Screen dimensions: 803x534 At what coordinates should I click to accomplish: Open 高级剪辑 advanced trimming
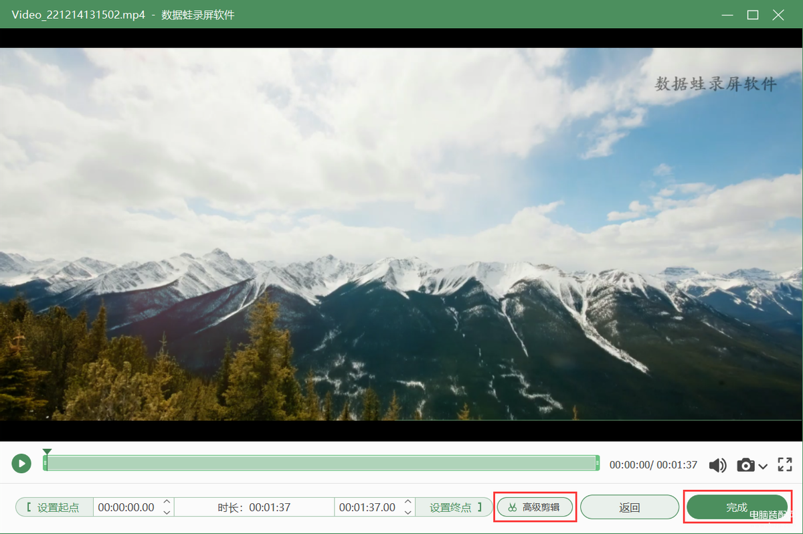pyautogui.click(x=536, y=507)
